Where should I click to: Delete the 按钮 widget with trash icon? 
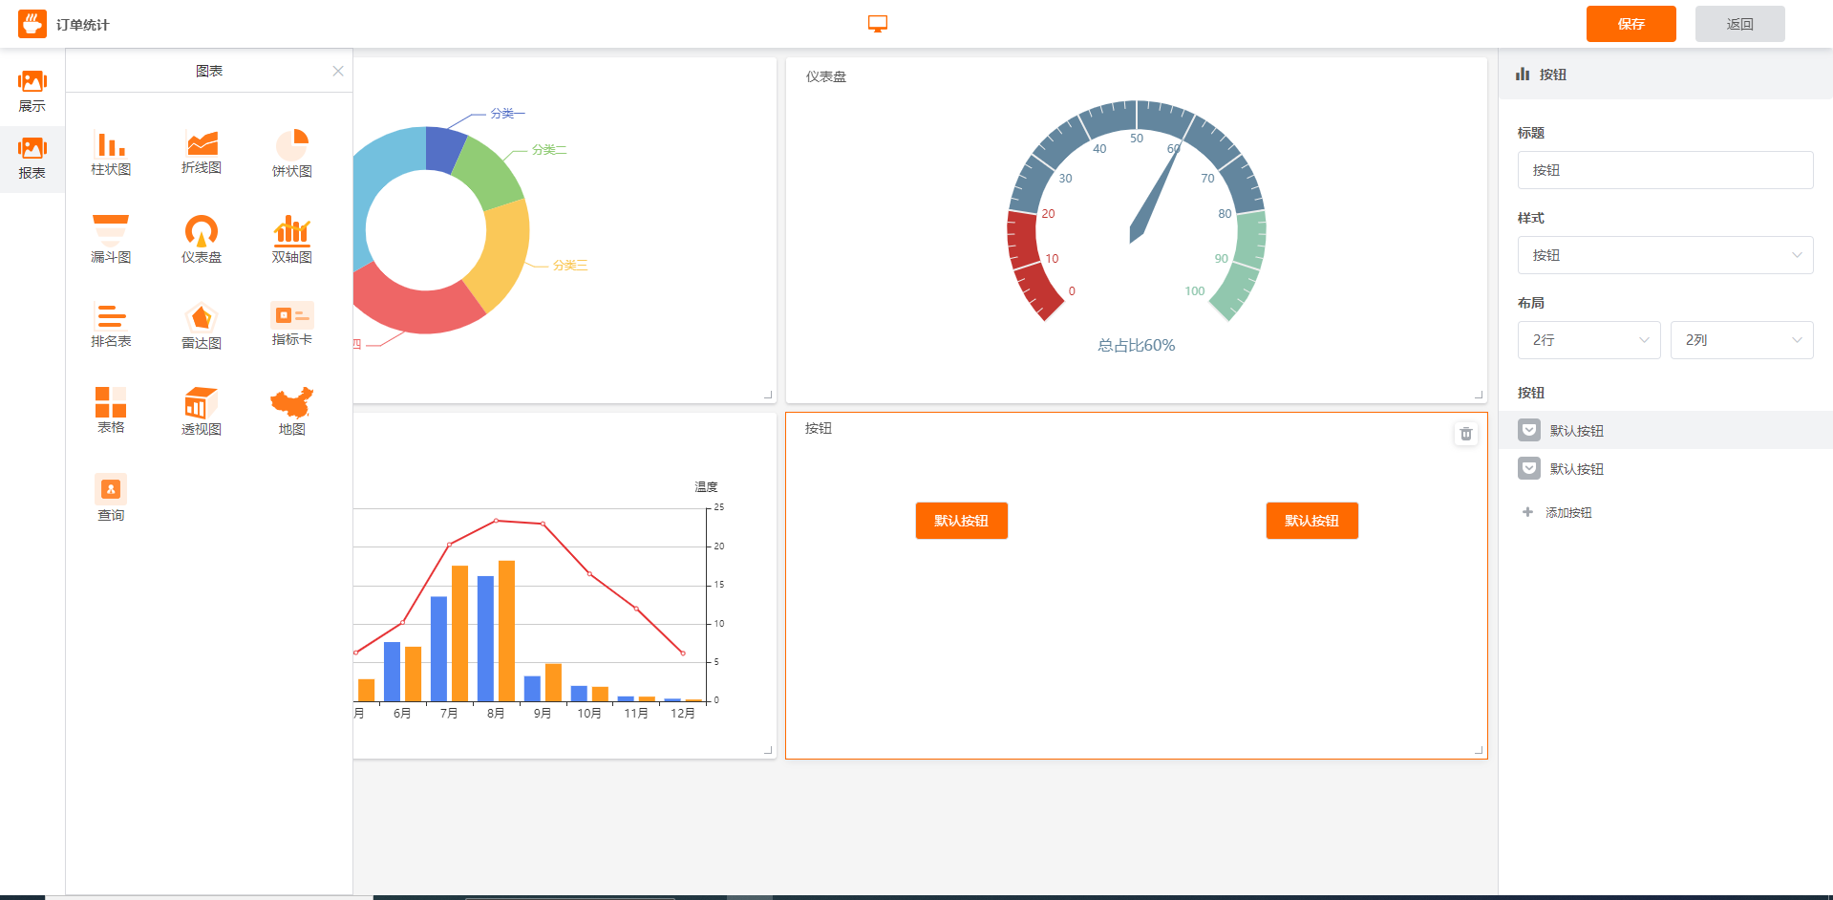click(x=1465, y=434)
